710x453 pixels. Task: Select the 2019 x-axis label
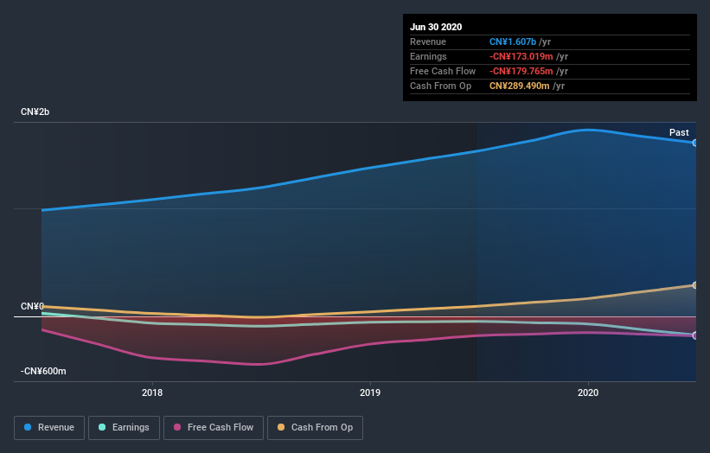click(370, 392)
